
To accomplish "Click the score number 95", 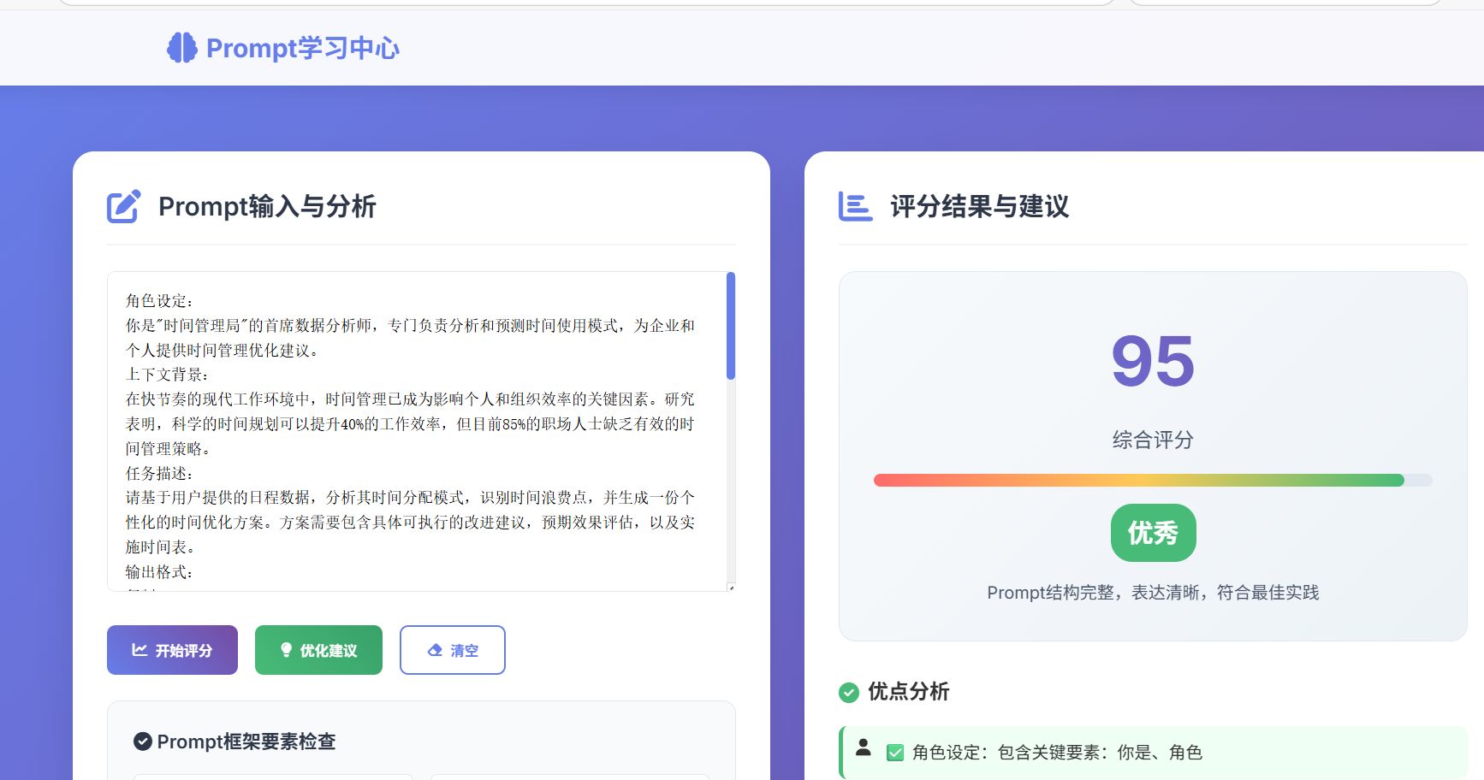I will 1152,362.
